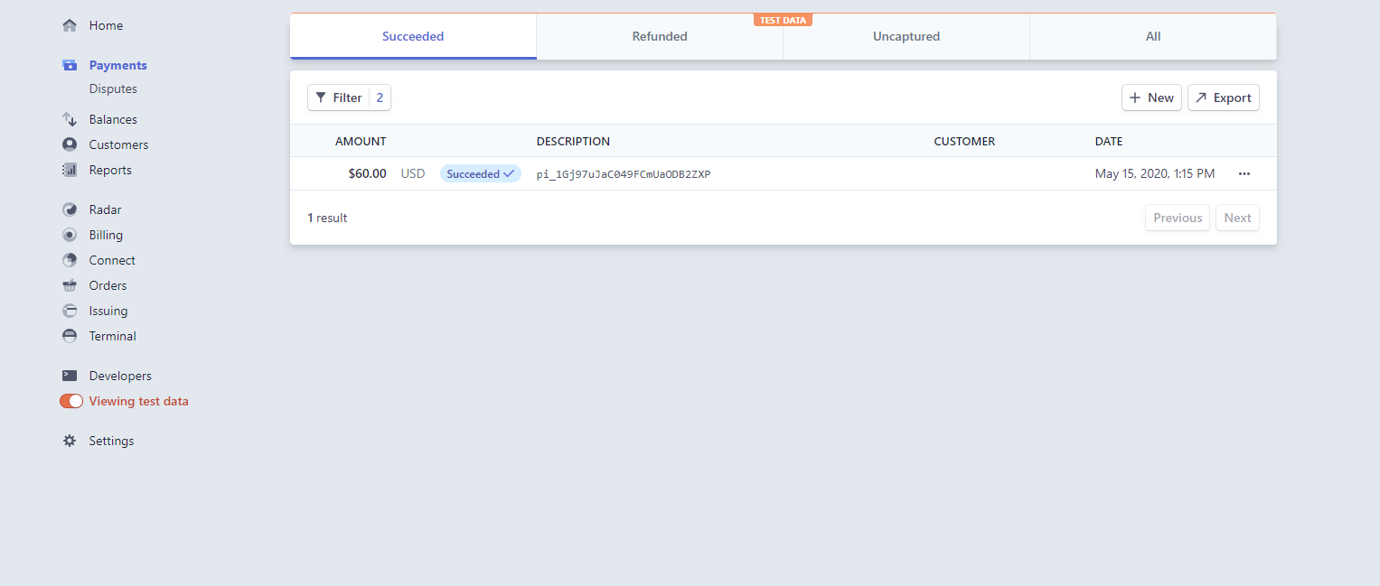Open the Home sidebar link

point(106,25)
